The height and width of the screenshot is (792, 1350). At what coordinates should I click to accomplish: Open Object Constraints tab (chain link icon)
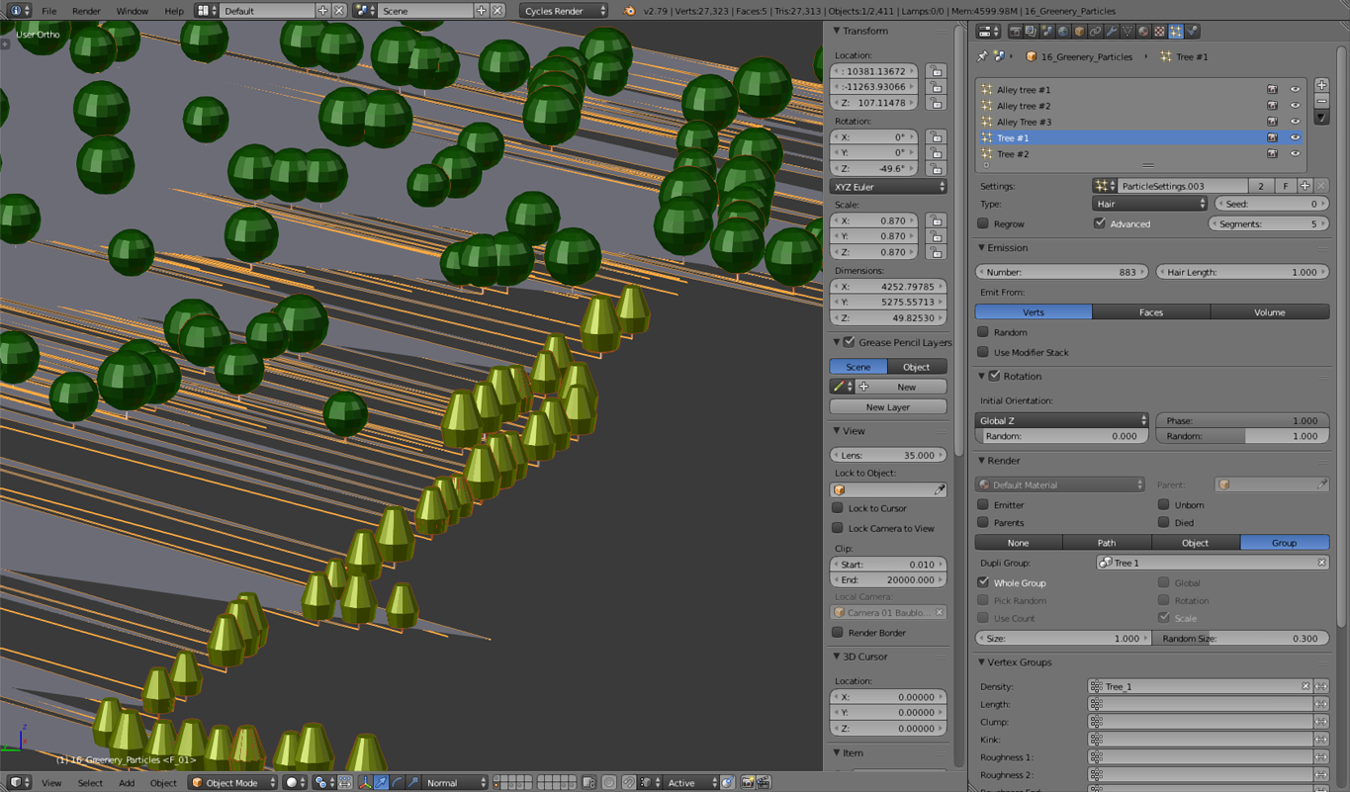tap(1095, 32)
